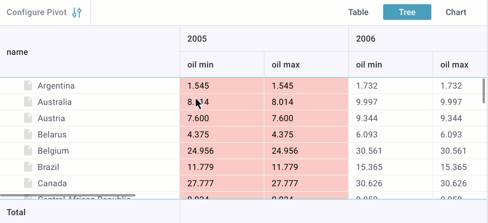Click oil min header under 2005
The height and width of the screenshot is (223, 488).
tap(200, 65)
